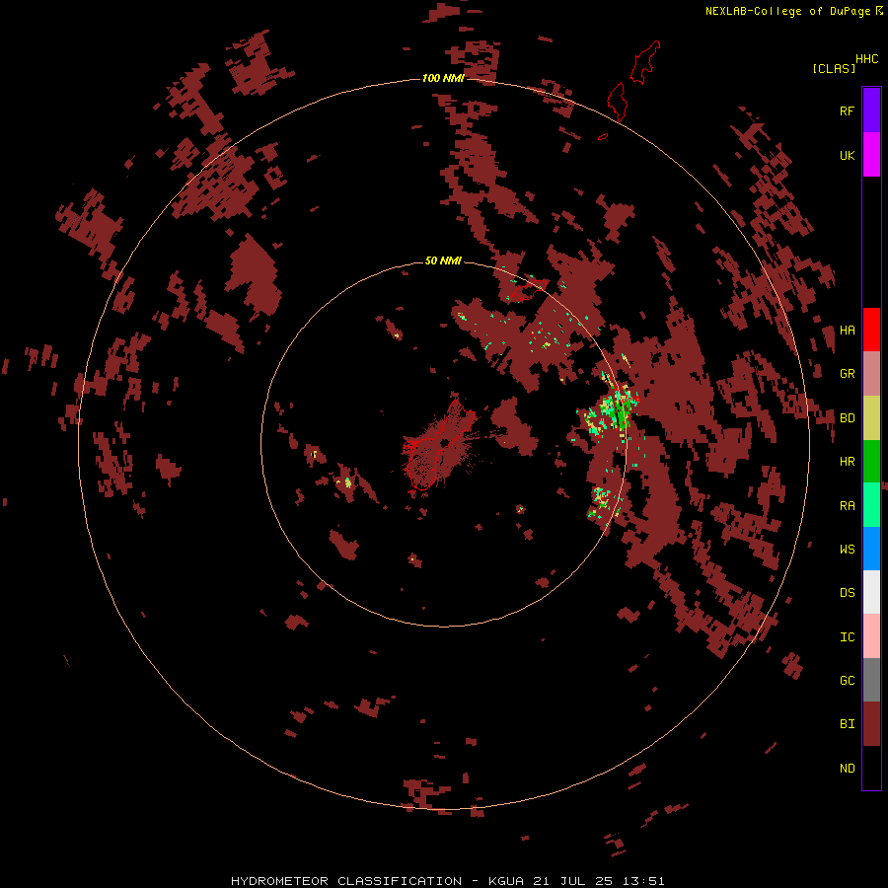Click the ND black legend swatch
The image size is (888, 888).
click(x=871, y=768)
